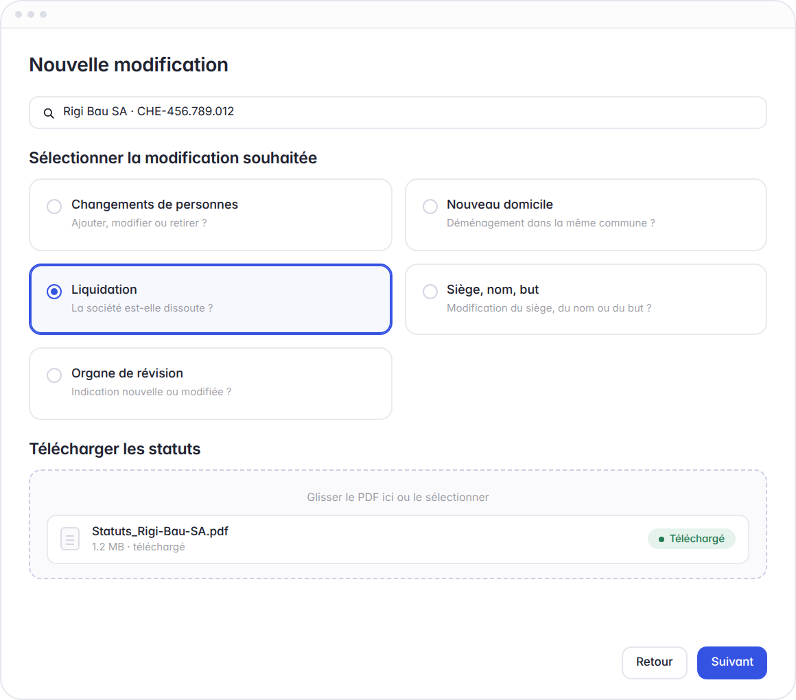Screen dimensions: 796x700
Task: Click the PDF document file icon
Action: [70, 539]
